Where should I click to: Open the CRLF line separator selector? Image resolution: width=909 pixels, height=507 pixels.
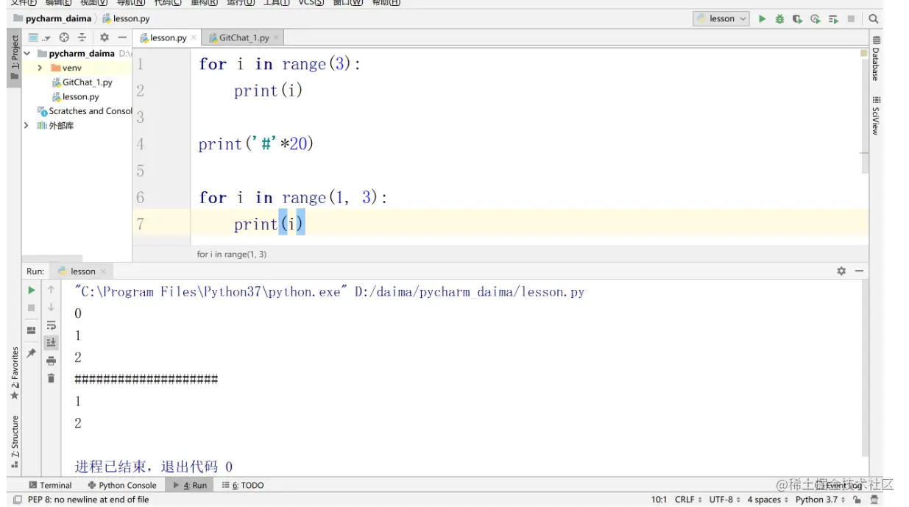pyautogui.click(x=688, y=500)
